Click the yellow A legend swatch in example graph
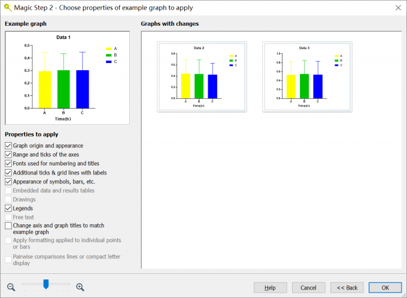 (x=109, y=49)
